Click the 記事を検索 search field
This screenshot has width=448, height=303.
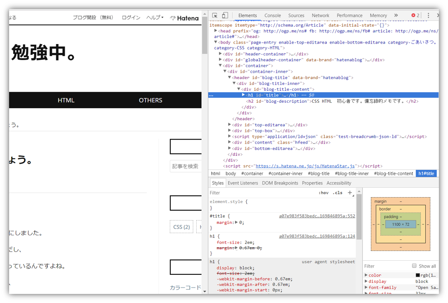(x=186, y=166)
